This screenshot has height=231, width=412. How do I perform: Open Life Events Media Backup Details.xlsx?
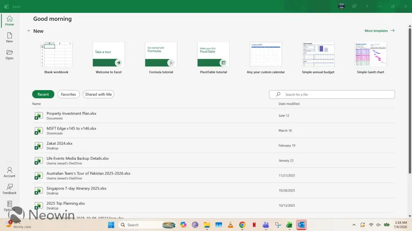tap(213, 161)
